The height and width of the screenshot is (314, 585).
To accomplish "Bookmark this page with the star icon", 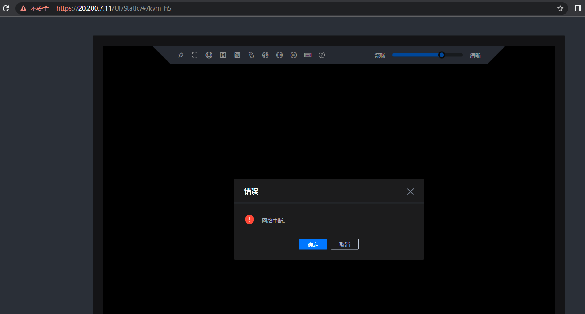I will [560, 8].
